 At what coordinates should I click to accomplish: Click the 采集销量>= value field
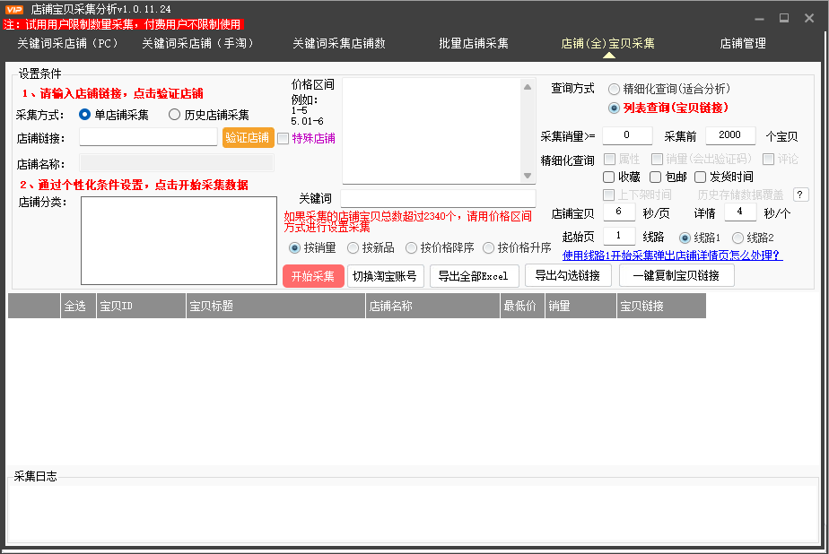click(627, 135)
